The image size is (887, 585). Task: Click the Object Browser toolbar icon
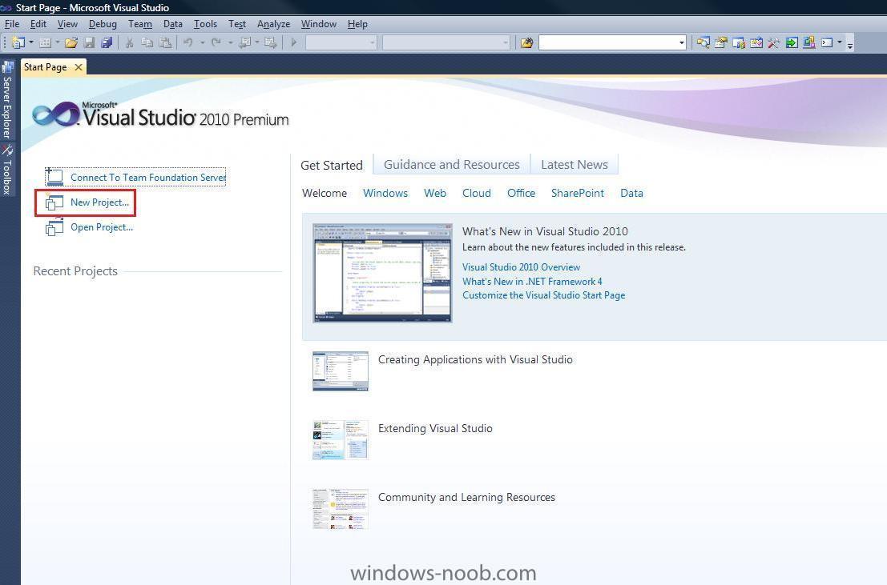pos(756,42)
